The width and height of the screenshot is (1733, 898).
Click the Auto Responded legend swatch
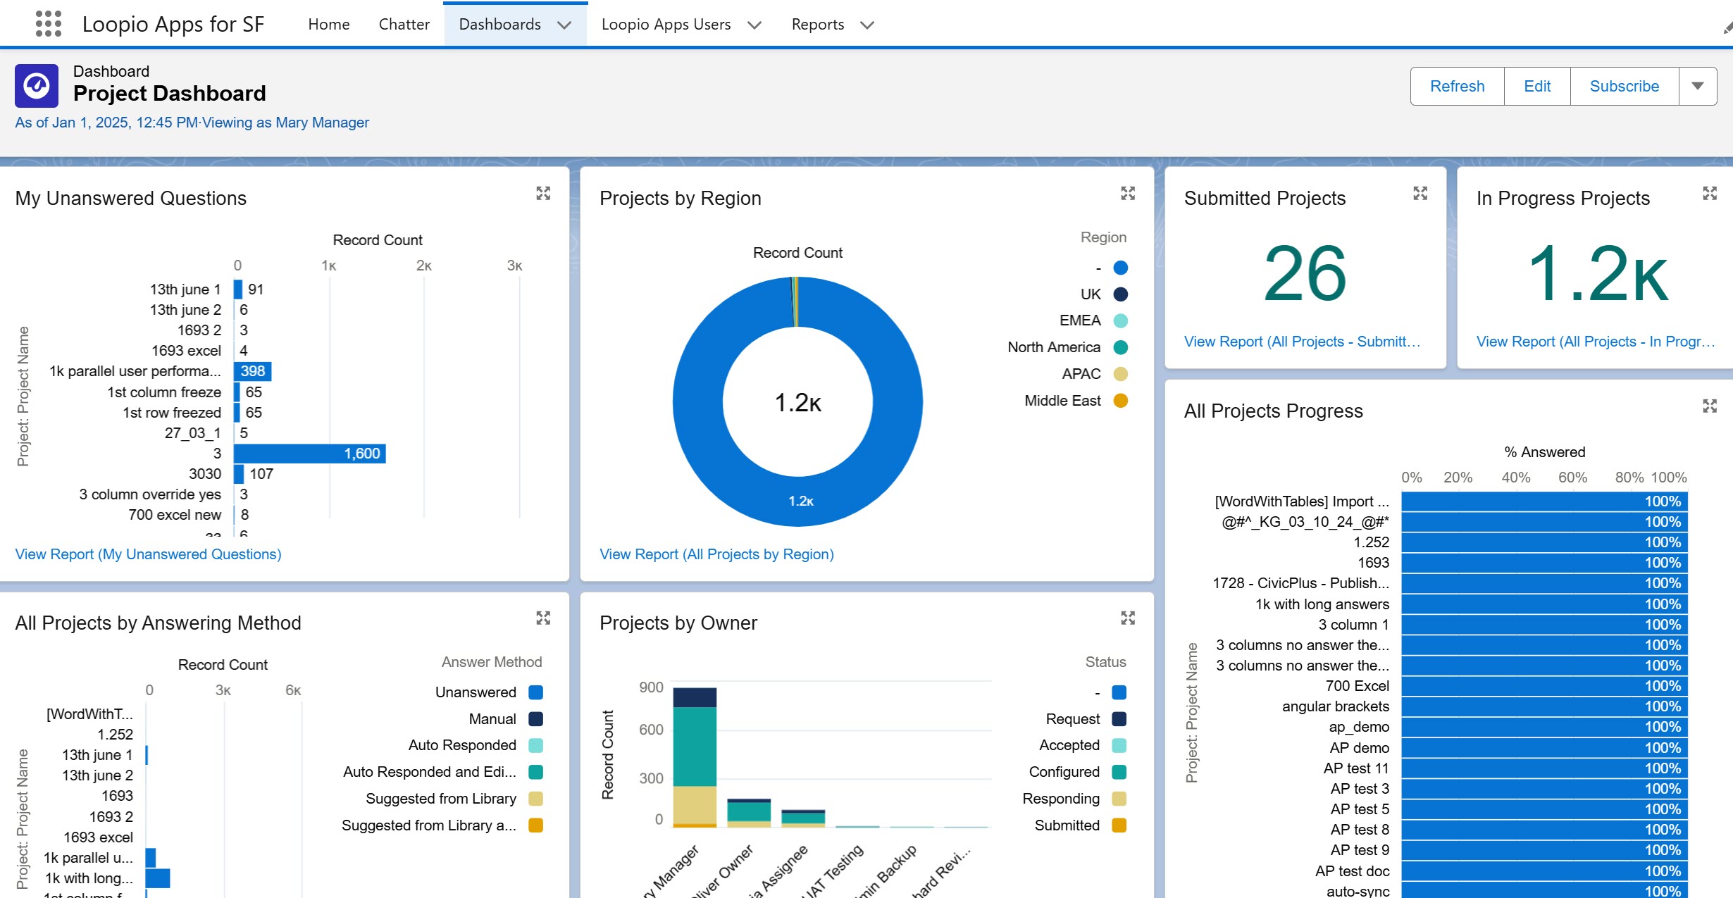tap(536, 745)
